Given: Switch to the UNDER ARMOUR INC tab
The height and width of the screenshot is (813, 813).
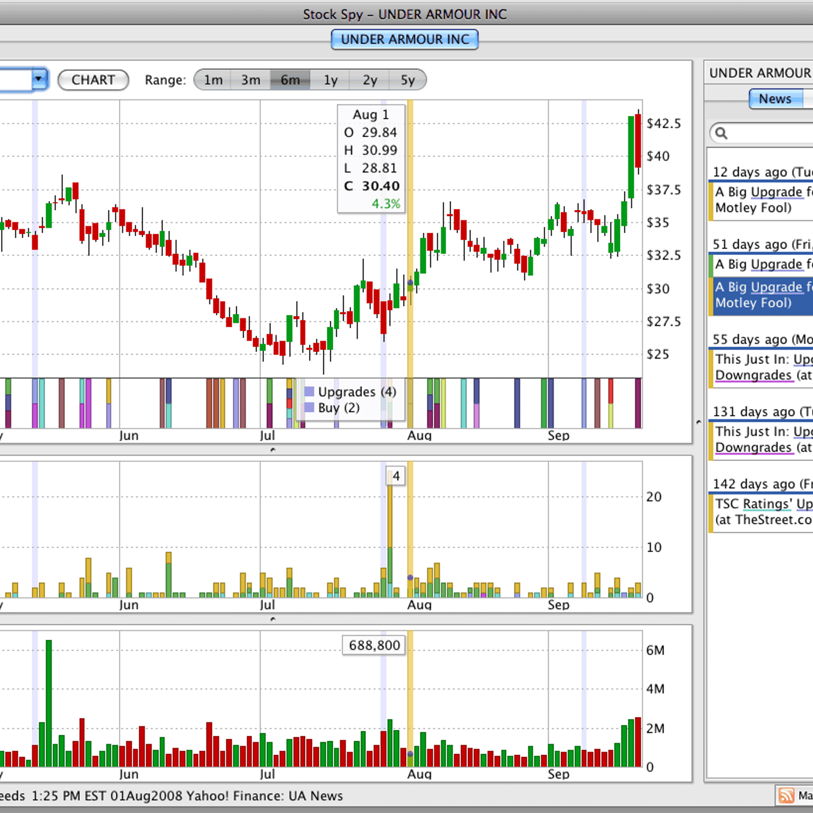Looking at the screenshot, I should point(405,40).
